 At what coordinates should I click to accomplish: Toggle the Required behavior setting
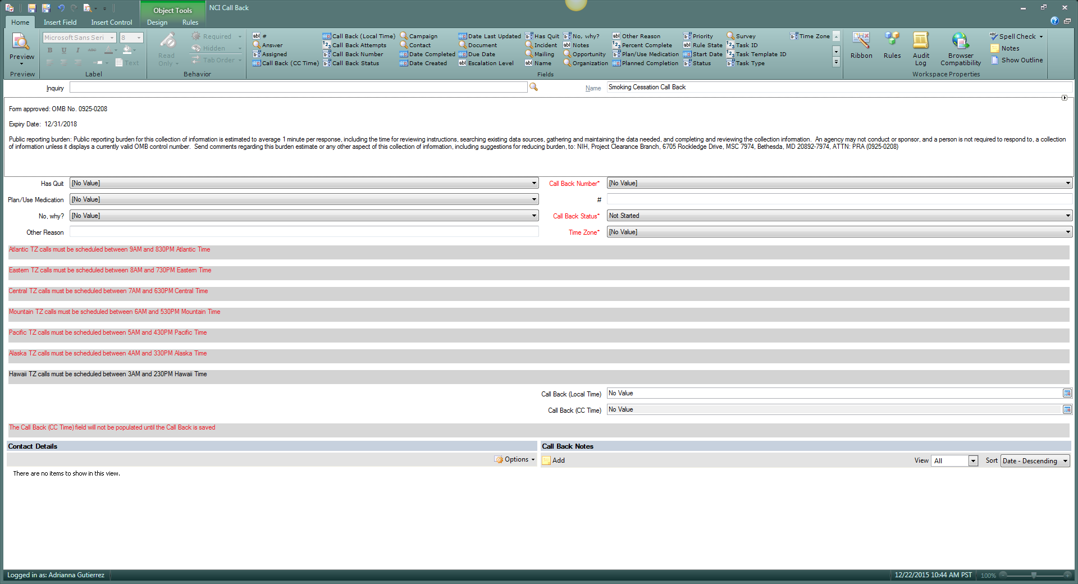[216, 36]
